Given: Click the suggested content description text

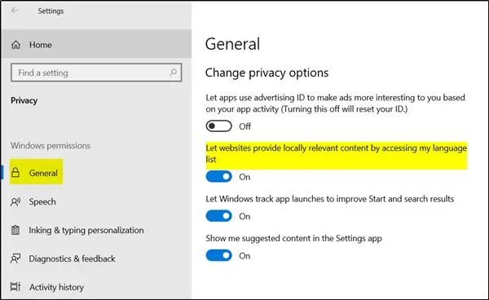Looking at the screenshot, I should (293, 238).
